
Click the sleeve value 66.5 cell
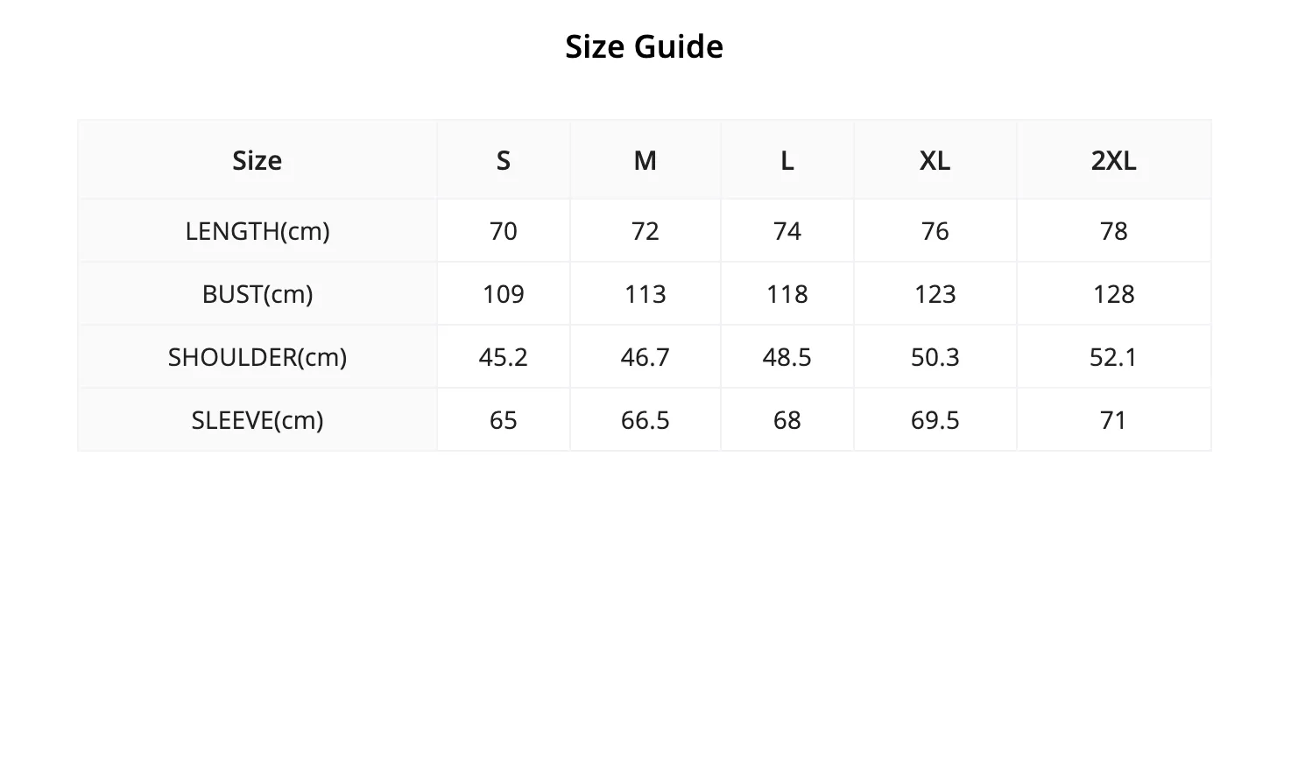coord(645,420)
